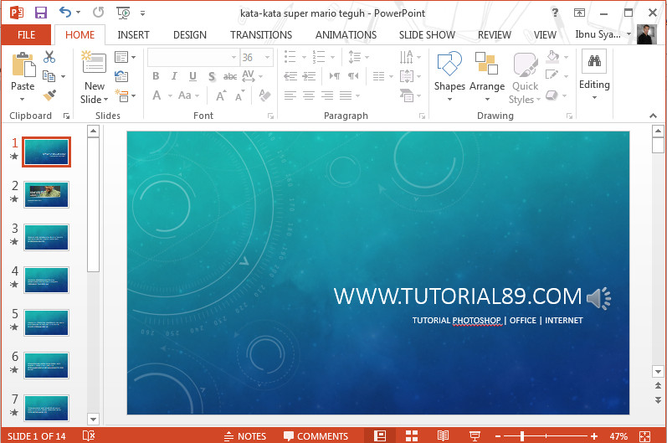
Task: Collapse the ribbon with the chevron
Action: (x=653, y=116)
